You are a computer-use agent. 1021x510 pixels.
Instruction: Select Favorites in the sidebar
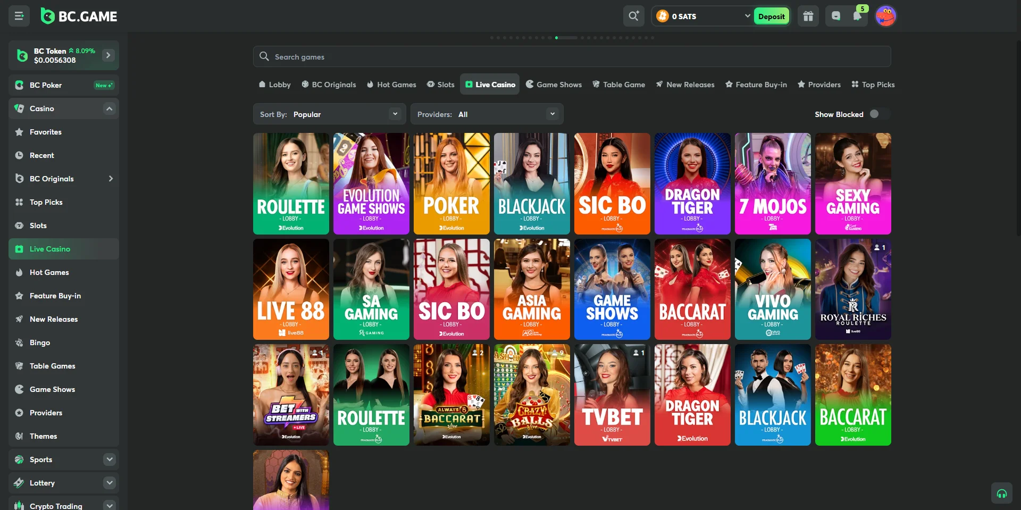tap(64, 132)
